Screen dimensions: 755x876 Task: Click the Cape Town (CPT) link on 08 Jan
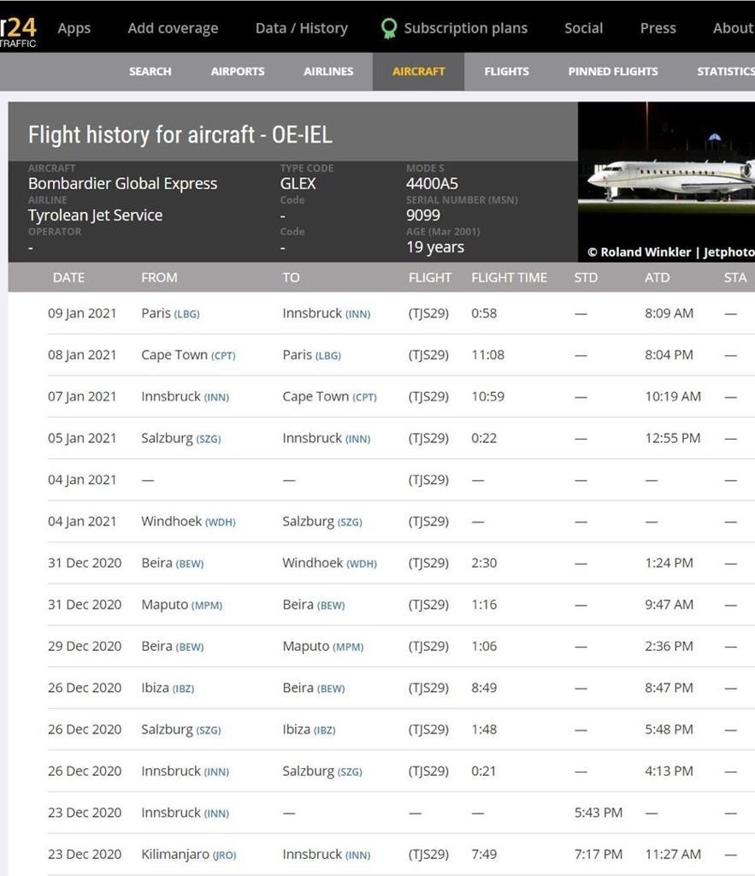pyautogui.click(x=188, y=355)
